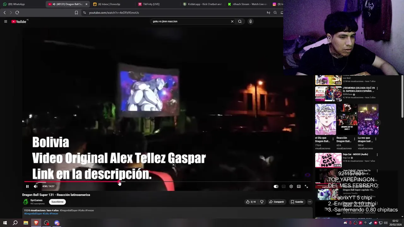The width and height of the screenshot is (404, 227).
Task: Open OBS Studio from taskbar
Action: [x=46, y=223]
